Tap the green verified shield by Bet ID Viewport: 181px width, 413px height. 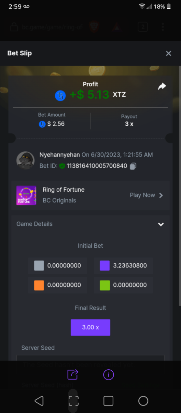pos(62,166)
